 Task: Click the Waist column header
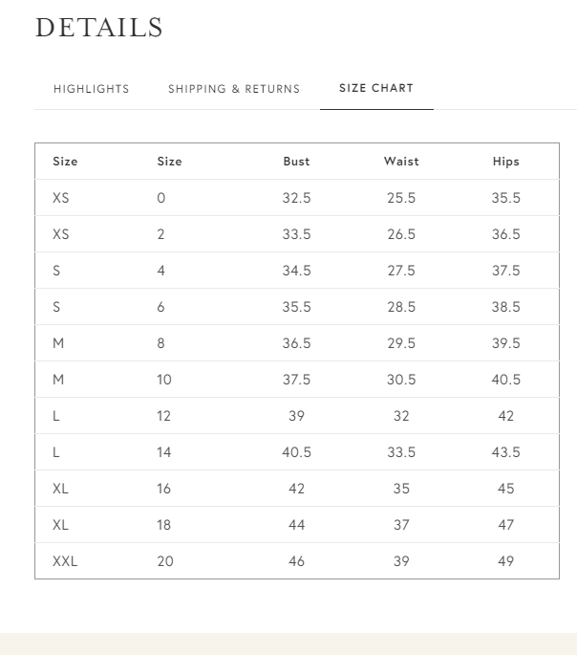[401, 162]
